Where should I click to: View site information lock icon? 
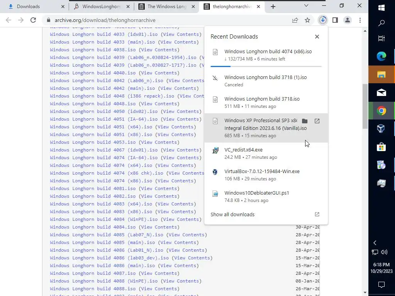coord(49,20)
